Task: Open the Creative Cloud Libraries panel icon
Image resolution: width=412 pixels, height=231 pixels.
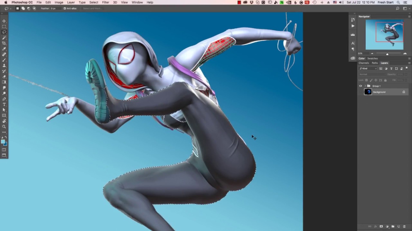Action: click(353, 58)
